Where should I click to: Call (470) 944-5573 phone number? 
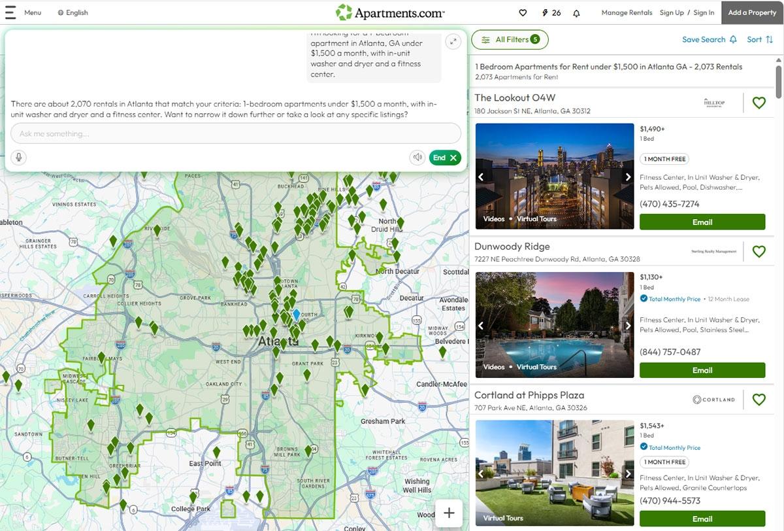click(670, 501)
